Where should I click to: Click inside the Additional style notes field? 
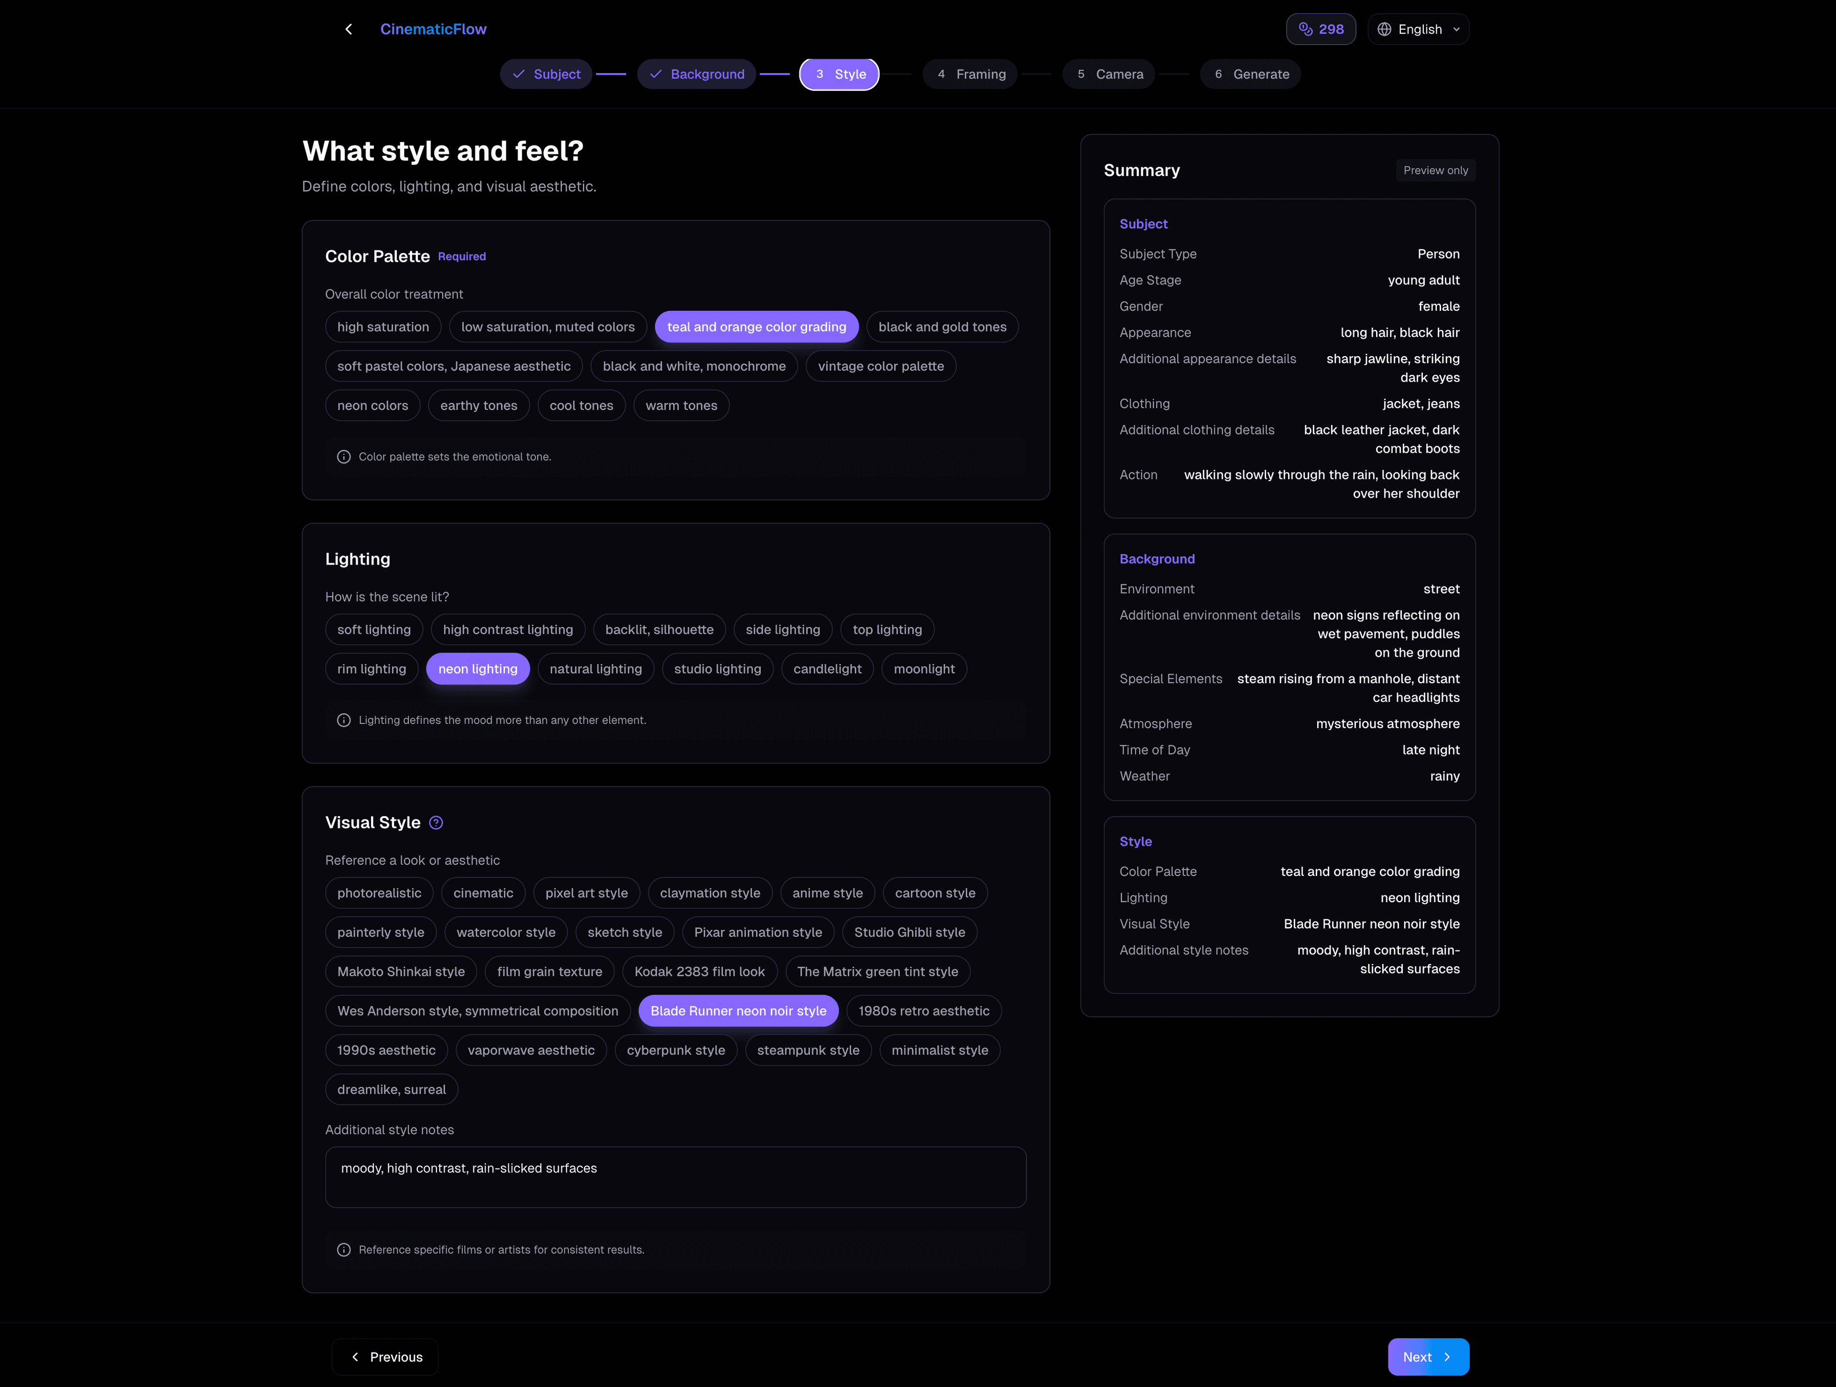point(675,1176)
